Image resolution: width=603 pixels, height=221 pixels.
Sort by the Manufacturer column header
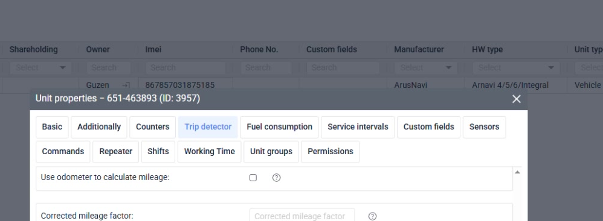(419, 50)
